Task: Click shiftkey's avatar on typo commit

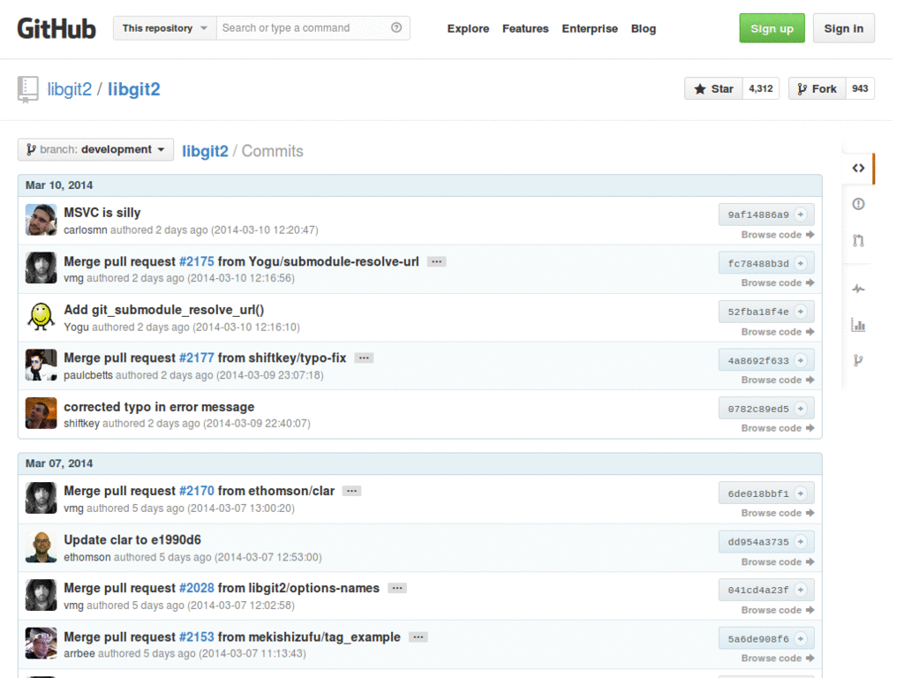Action: click(x=41, y=413)
